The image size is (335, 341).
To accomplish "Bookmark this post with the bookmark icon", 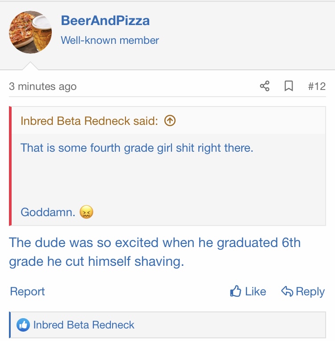I will pos(289,86).
